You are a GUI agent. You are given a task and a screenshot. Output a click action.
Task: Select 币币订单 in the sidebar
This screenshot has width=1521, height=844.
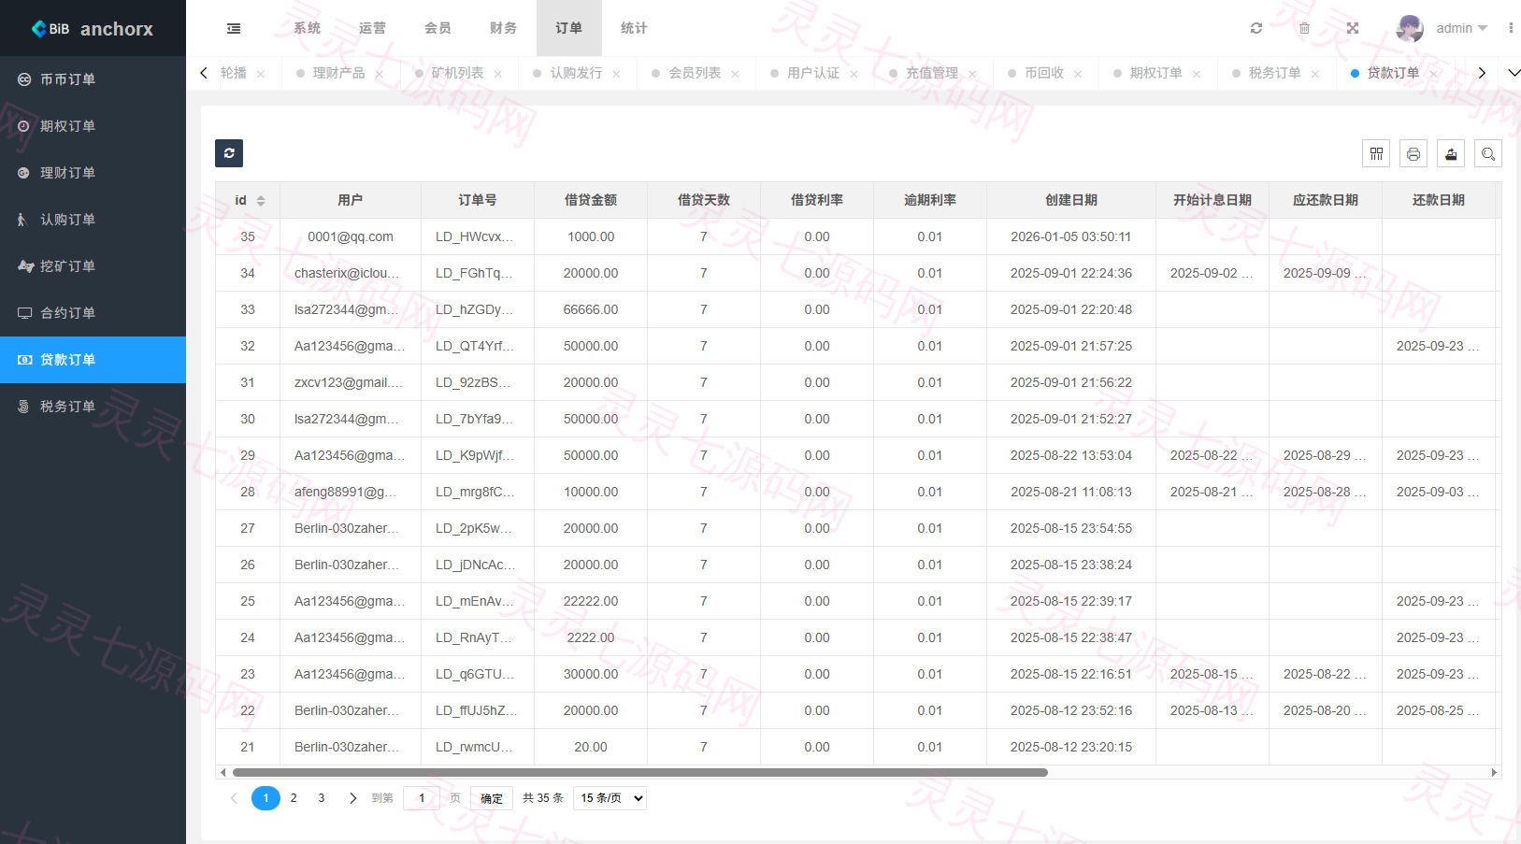pos(93,79)
